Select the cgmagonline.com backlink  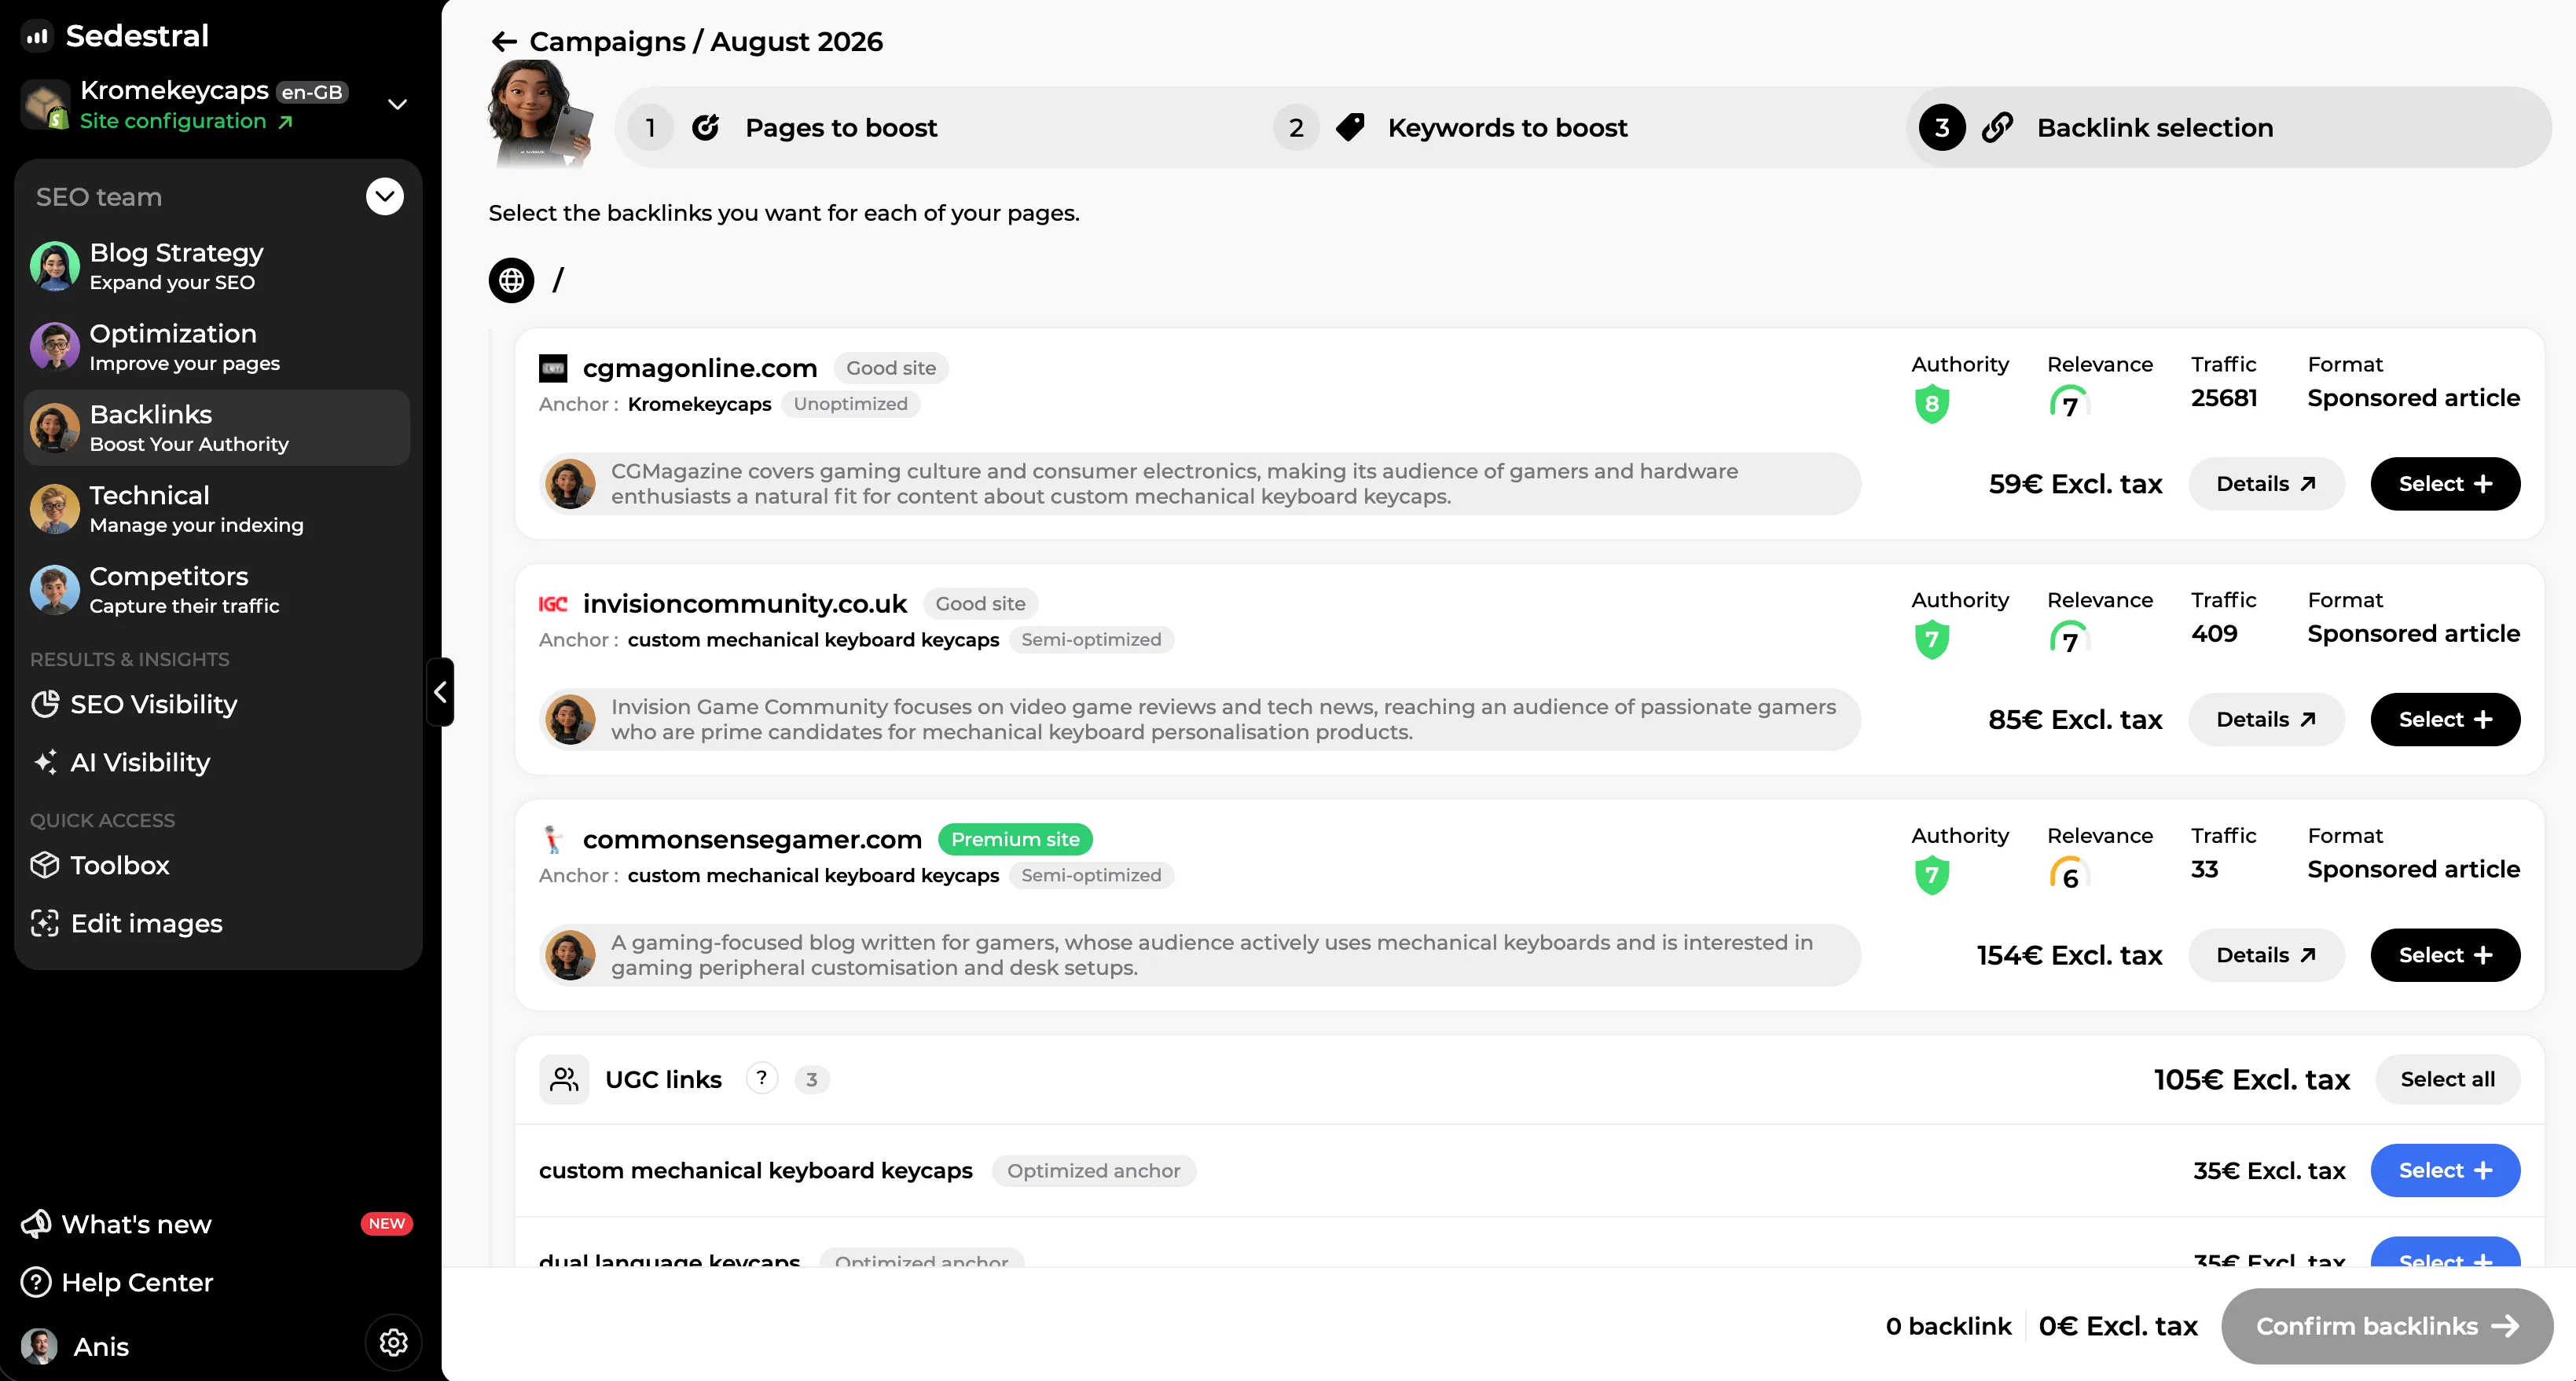[x=2445, y=484]
